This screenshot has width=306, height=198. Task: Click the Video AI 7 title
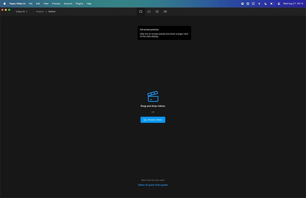coord(22,11)
